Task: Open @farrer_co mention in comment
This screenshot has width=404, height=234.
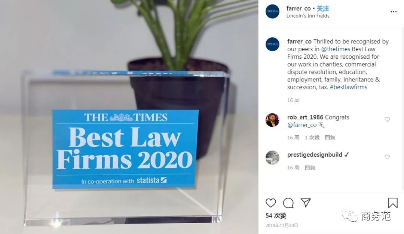Action: pos(302,125)
